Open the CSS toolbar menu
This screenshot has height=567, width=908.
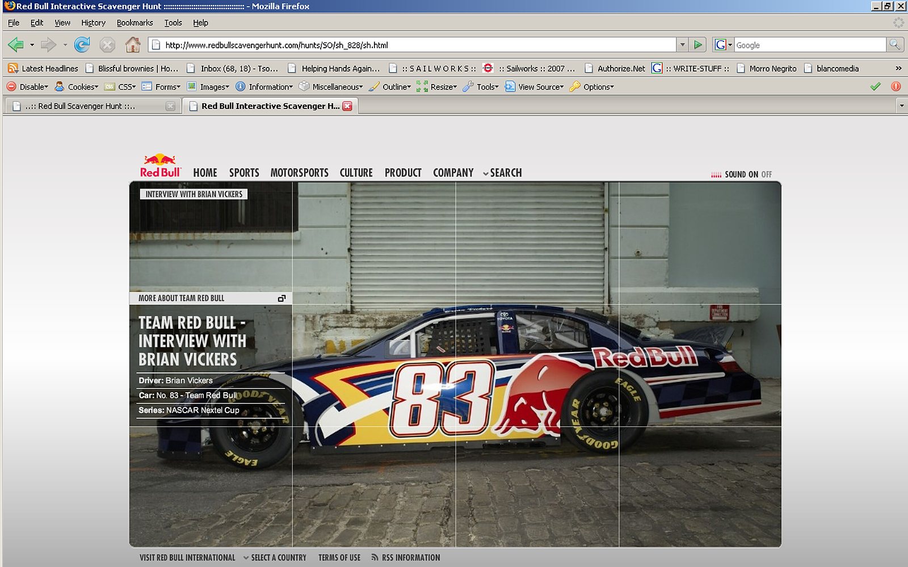coord(120,87)
